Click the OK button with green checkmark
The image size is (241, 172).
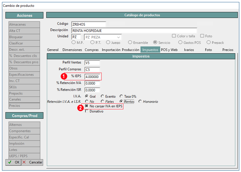pyautogui.click(x=13, y=162)
